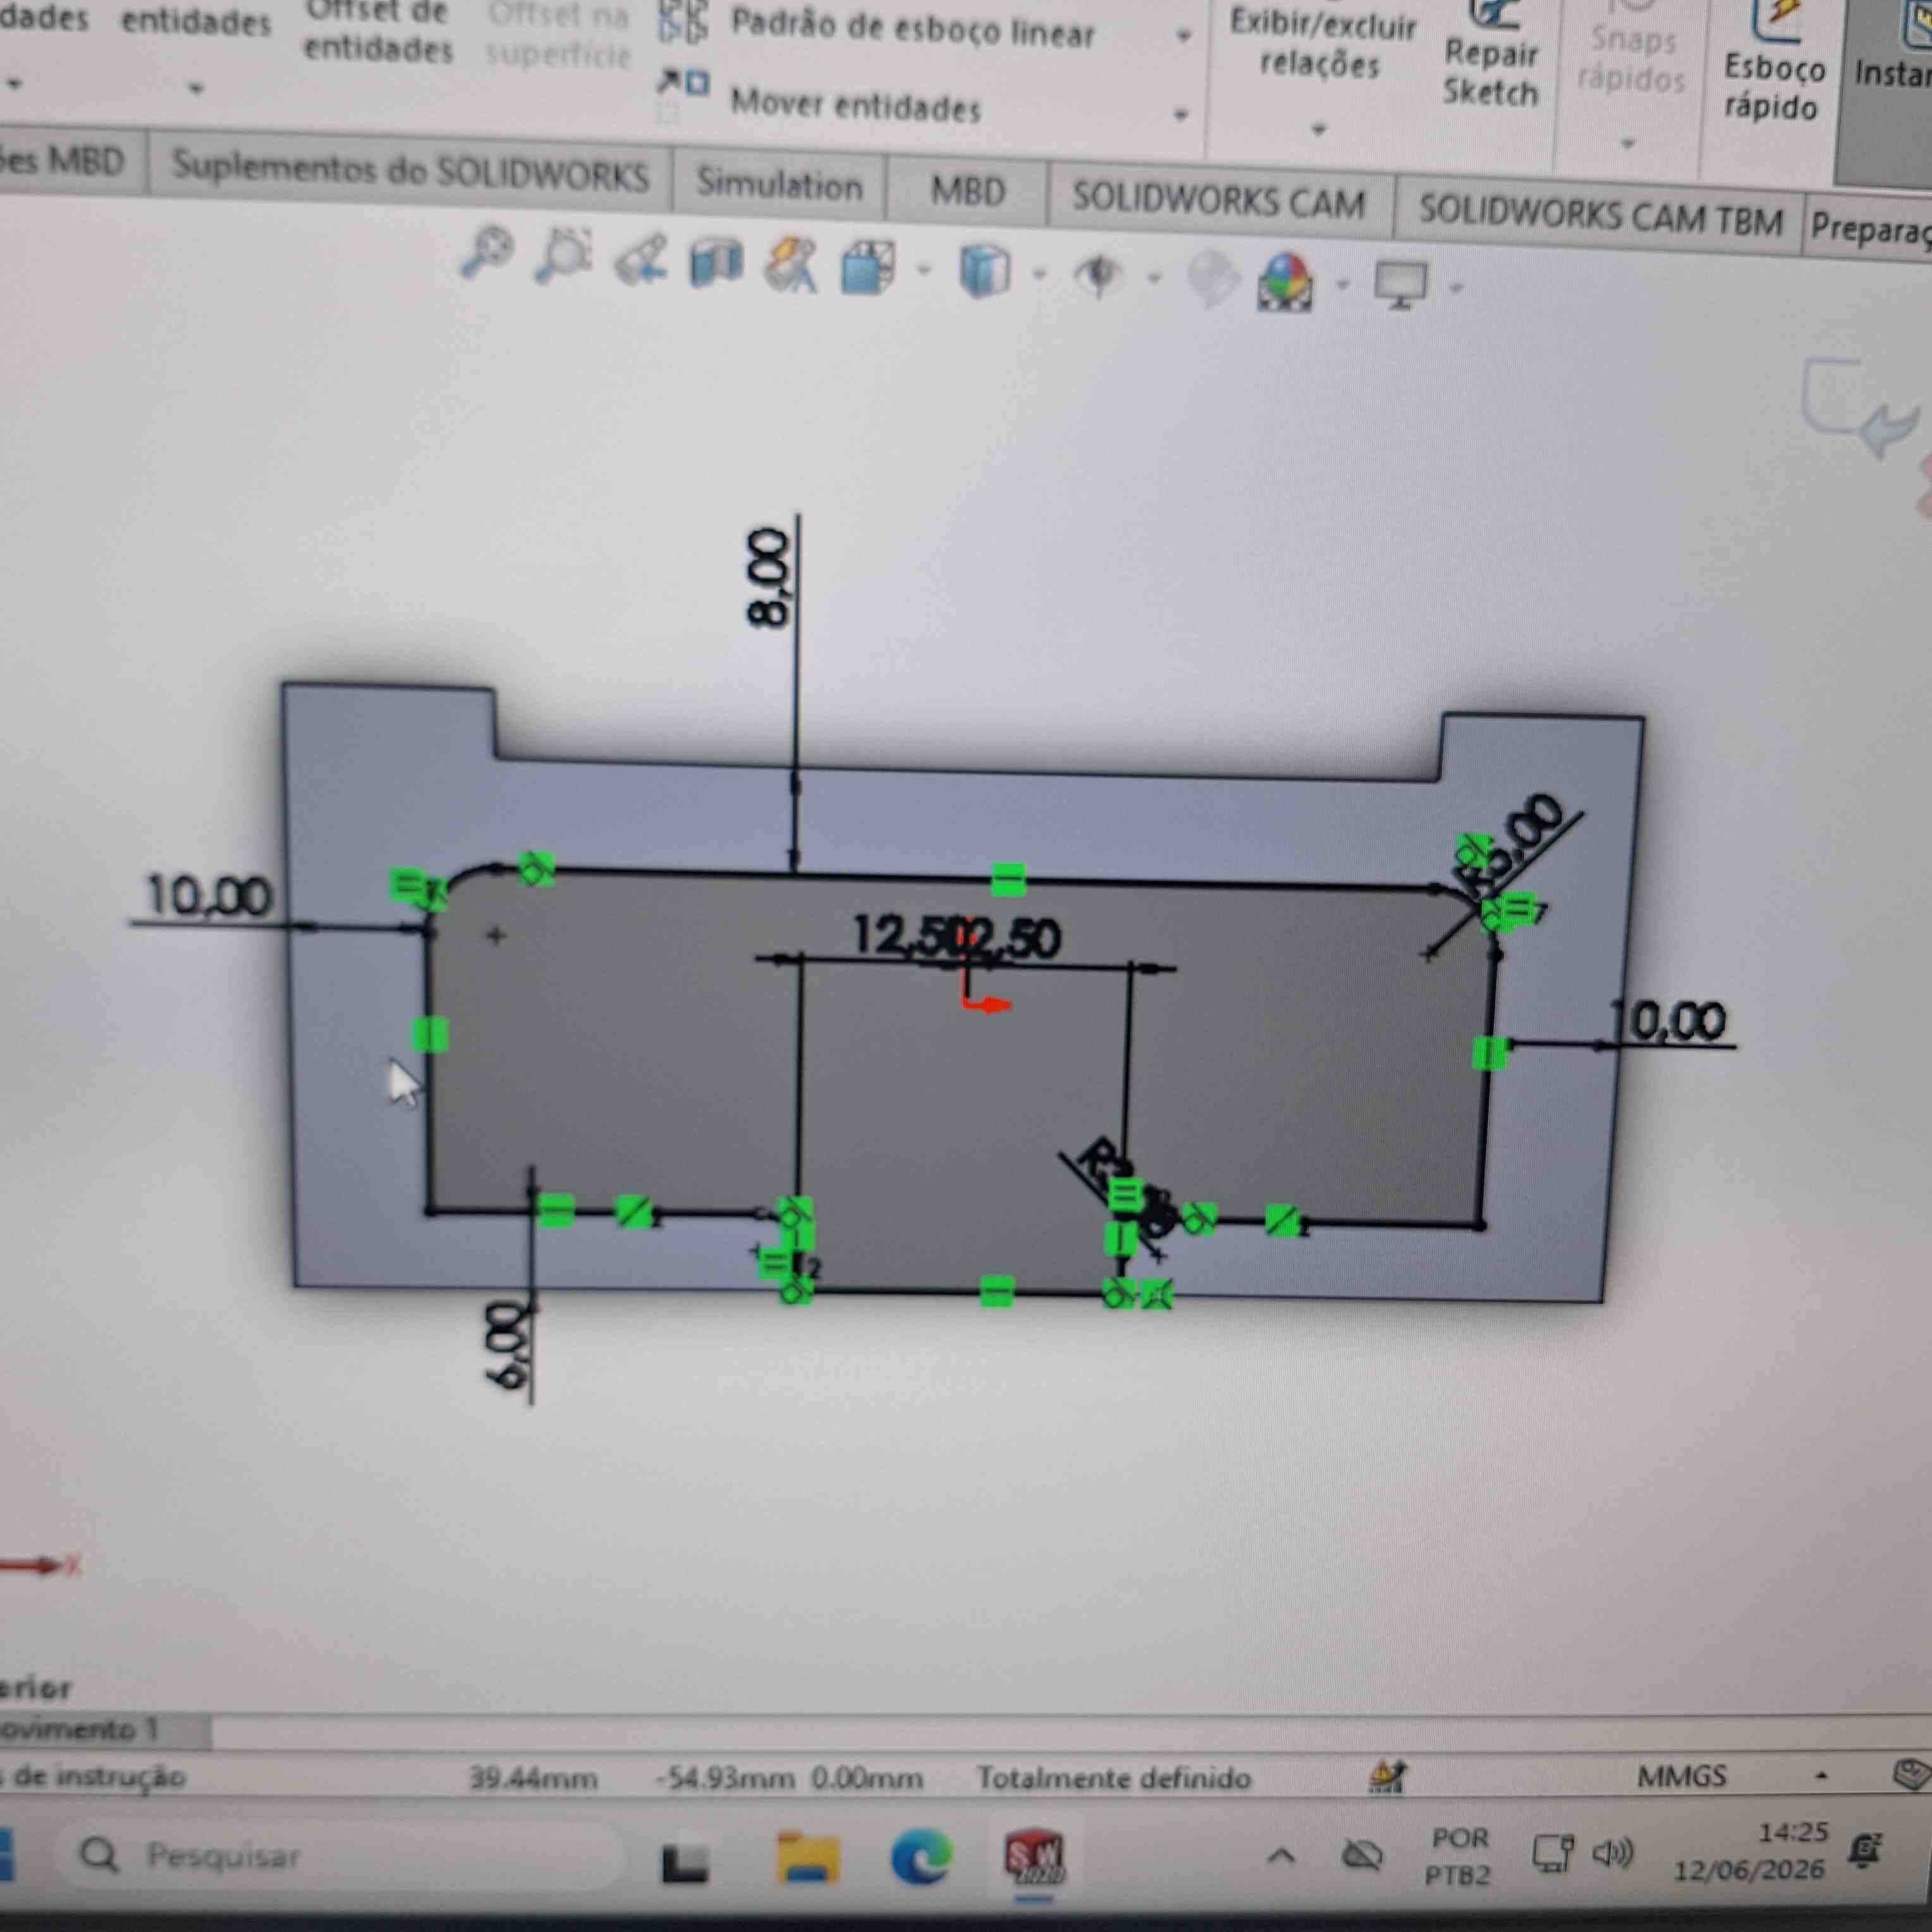Viewport: 1932px width, 1932px height.
Task: Open the MMGS unit system selector
Action: tap(1682, 1776)
